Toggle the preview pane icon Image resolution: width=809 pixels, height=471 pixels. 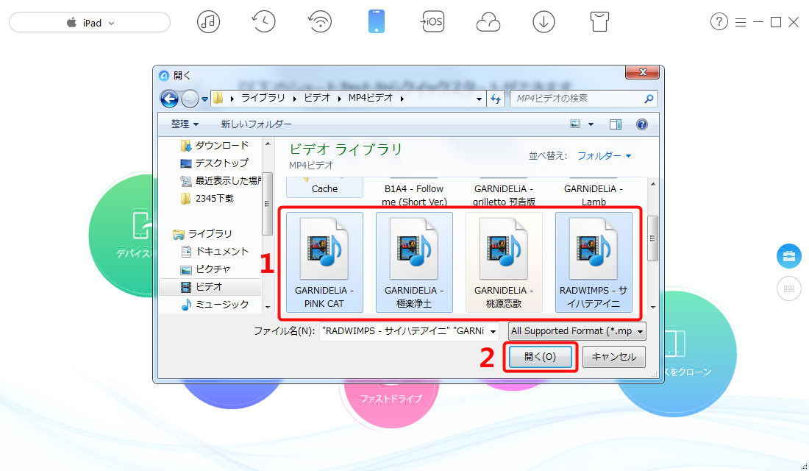click(x=616, y=124)
